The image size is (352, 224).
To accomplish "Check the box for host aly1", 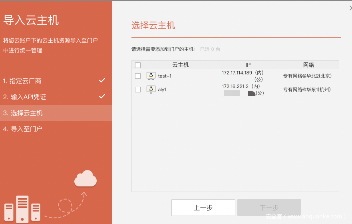I will click(x=138, y=90).
